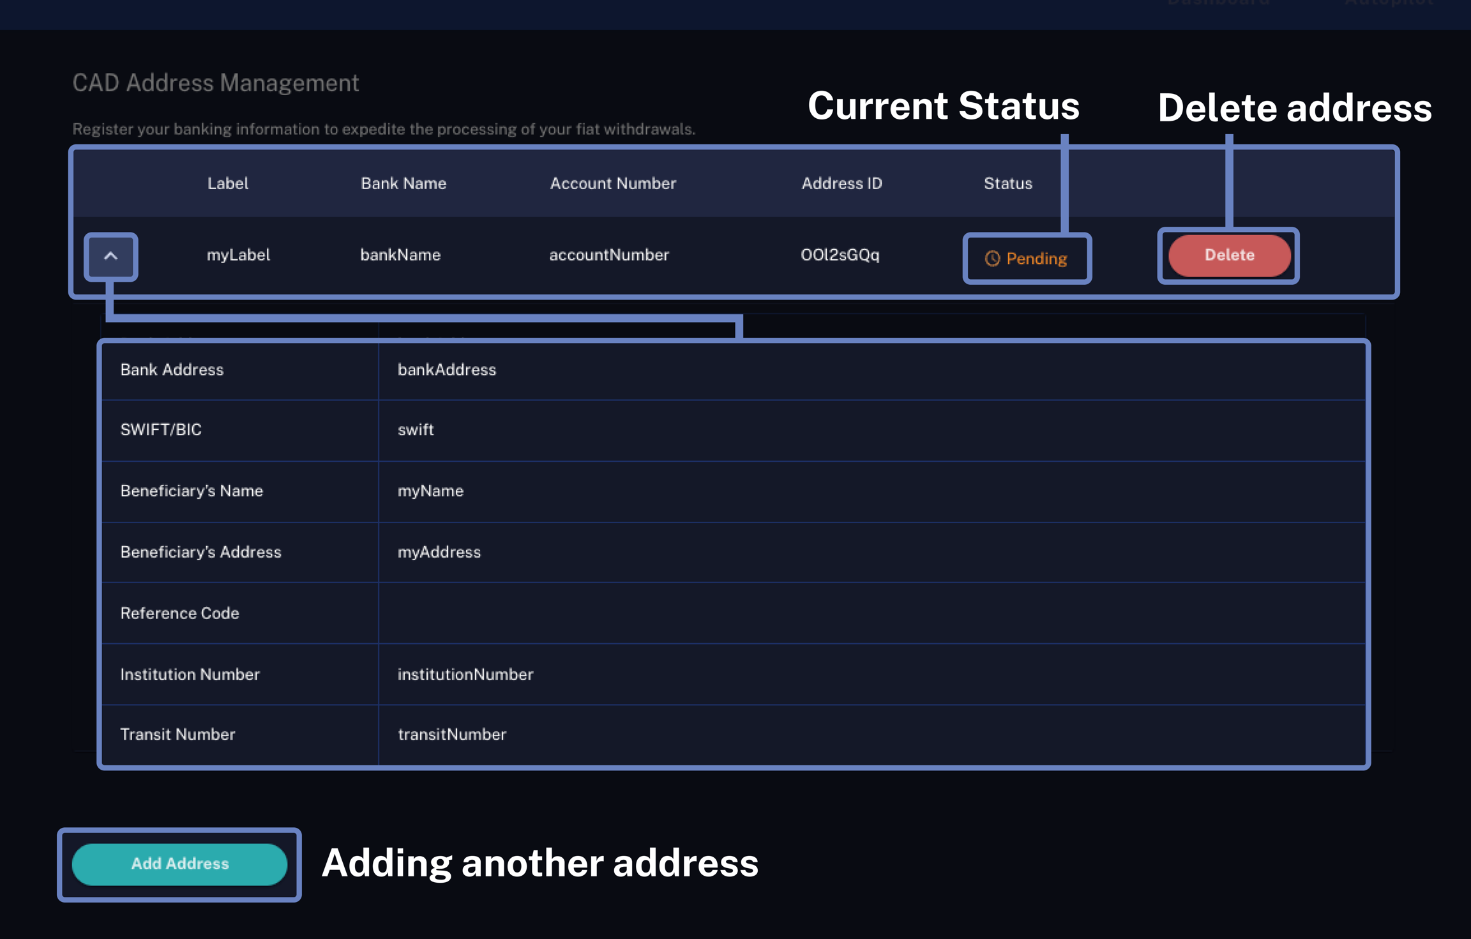Screen dimensions: 1471x939
Task: Delete the myLabel address
Action: 1229,255
